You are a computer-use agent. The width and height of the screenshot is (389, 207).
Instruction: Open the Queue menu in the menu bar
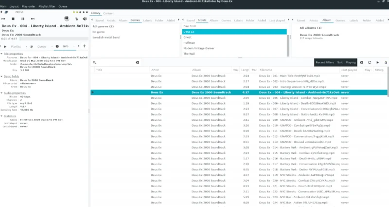point(63,6)
